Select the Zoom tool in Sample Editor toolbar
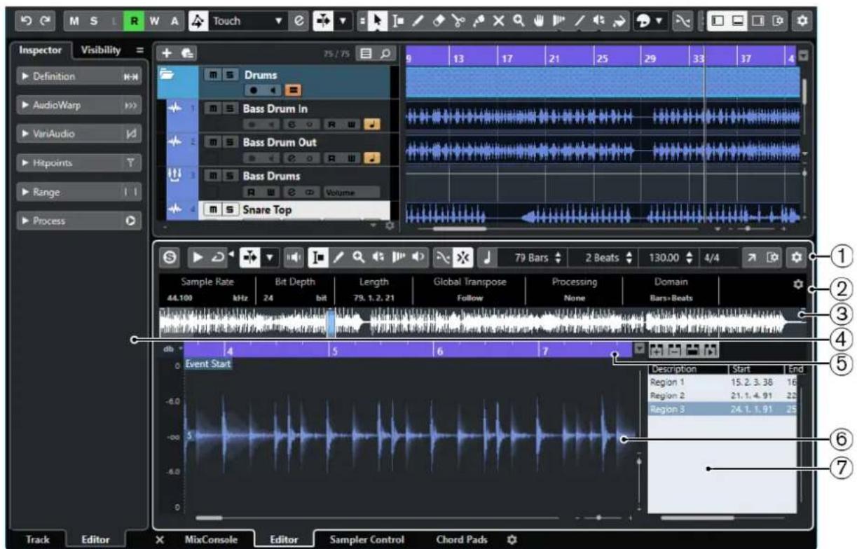The image size is (857, 549). click(357, 257)
